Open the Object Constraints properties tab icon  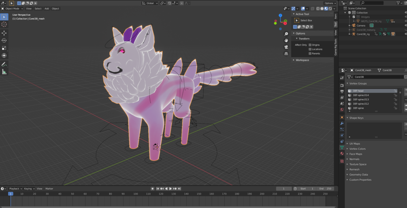(x=342, y=141)
